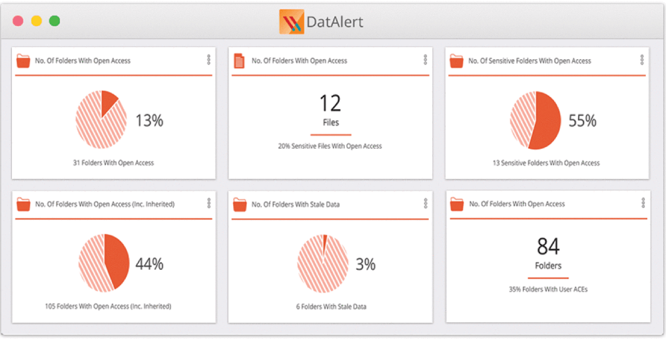The image size is (666, 341).
Task: Click the 'Files' label under 12
Action: [x=330, y=122]
